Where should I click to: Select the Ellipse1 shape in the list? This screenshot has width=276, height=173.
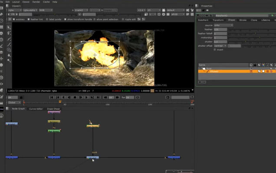coord(214,71)
